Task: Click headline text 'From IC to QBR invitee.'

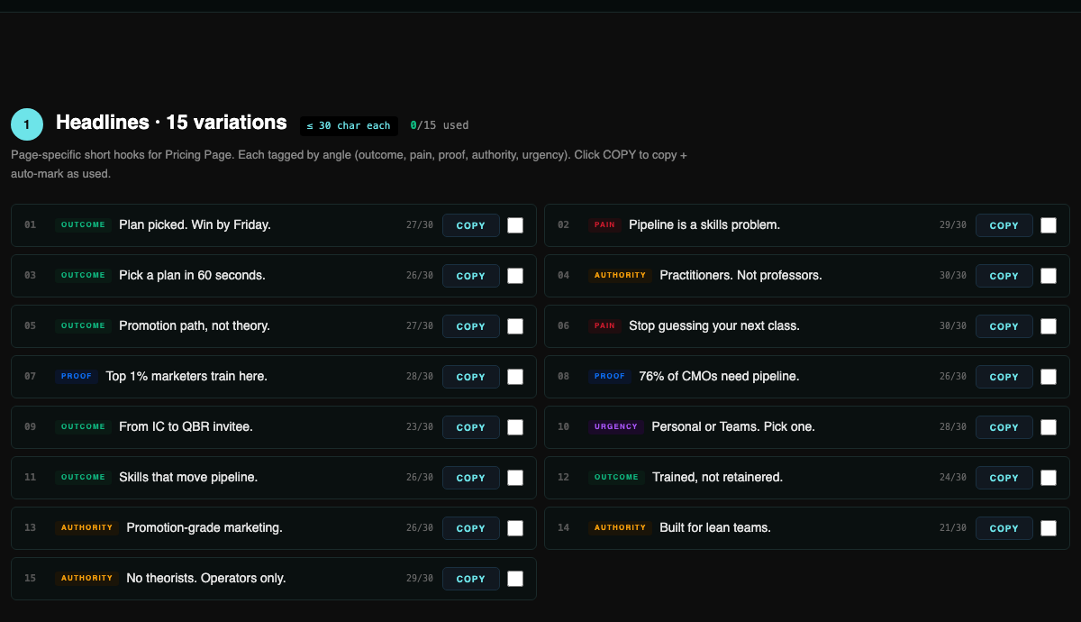Action: (186, 426)
